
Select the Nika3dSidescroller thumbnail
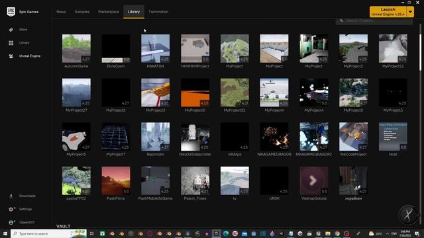coord(195,137)
